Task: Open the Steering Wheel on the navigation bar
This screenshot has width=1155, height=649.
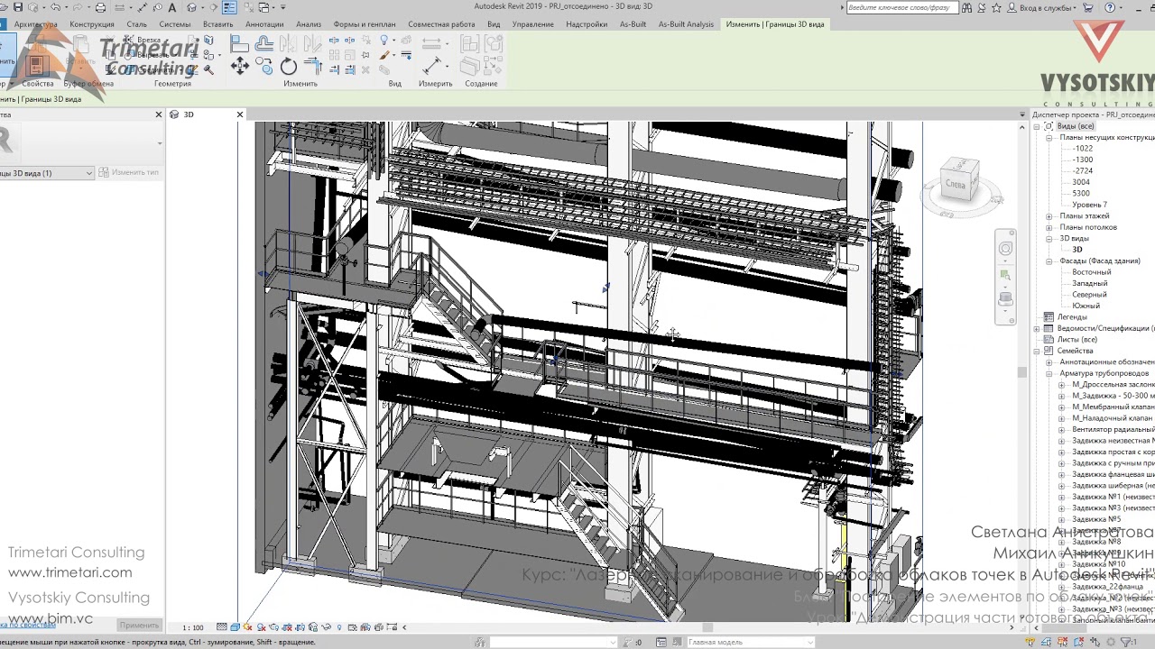Action: pos(1005,249)
